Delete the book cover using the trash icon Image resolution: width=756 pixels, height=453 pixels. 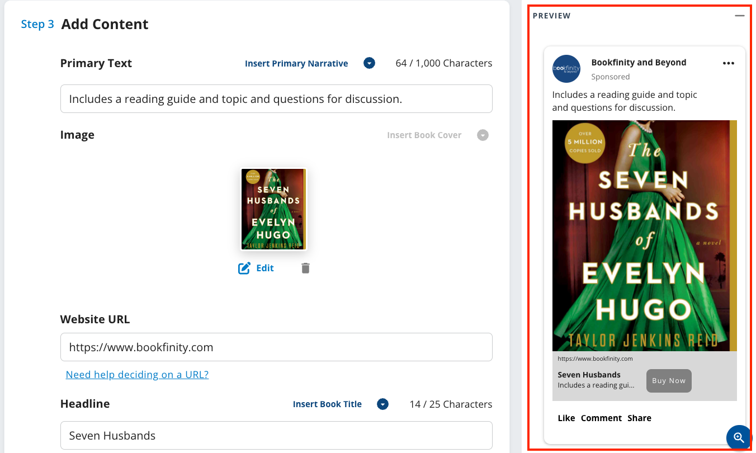[305, 268]
